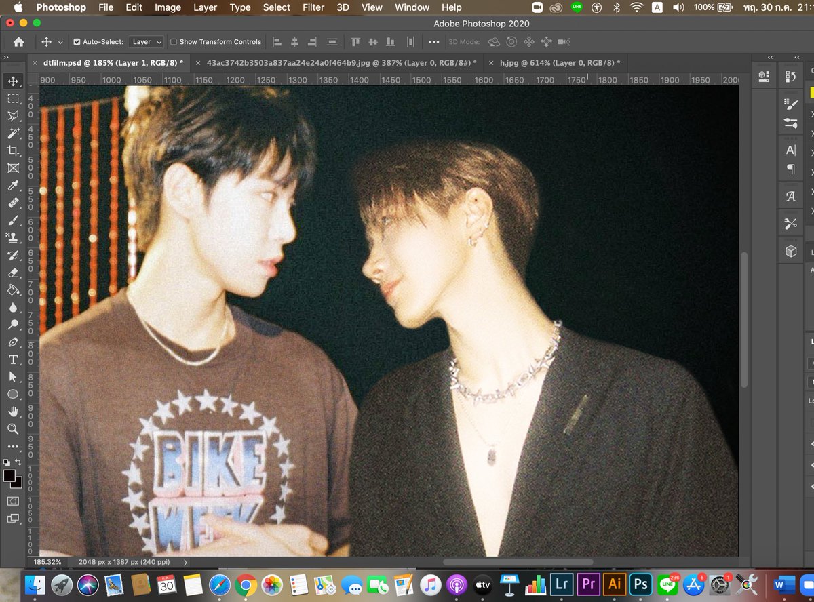Viewport: 814px width, 602px height.
Task: Select the Rectangular Marquee tool
Action: pyautogui.click(x=13, y=98)
